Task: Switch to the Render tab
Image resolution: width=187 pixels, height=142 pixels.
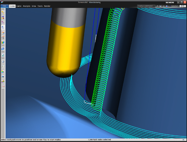Action: pyautogui.click(x=47, y=6)
